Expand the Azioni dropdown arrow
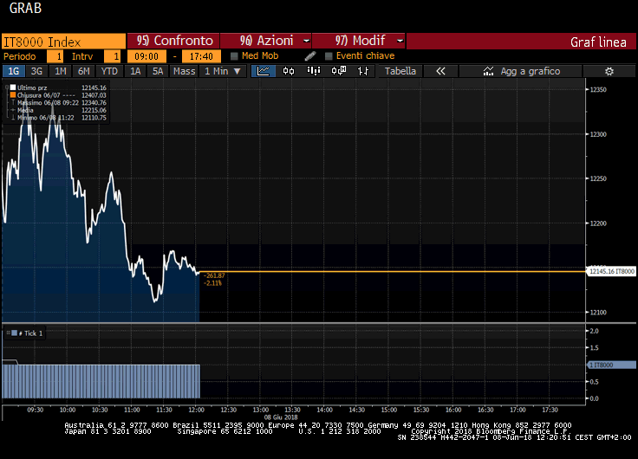 point(306,41)
